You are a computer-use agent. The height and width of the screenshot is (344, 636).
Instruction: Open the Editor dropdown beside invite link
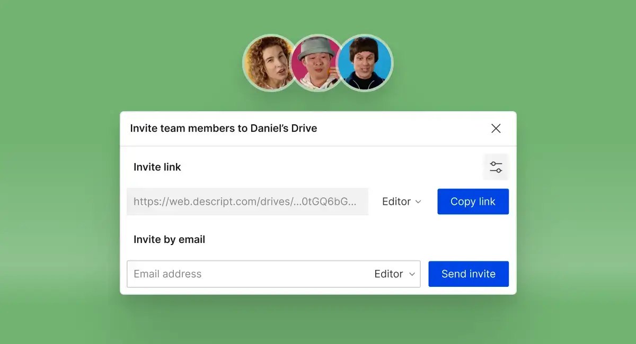402,202
